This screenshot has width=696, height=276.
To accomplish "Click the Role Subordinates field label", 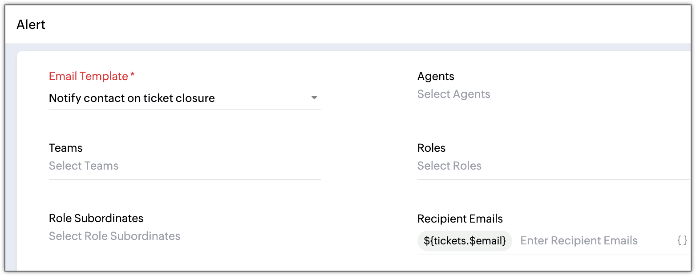I will (96, 218).
